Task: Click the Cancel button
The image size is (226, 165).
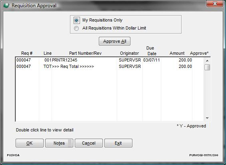Action: point(89,143)
